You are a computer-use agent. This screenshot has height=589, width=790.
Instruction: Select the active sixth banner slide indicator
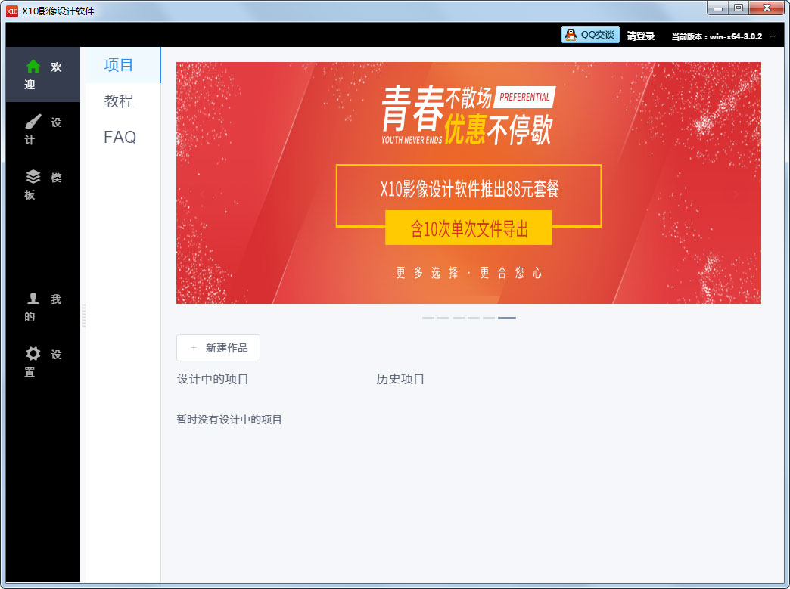pos(507,318)
